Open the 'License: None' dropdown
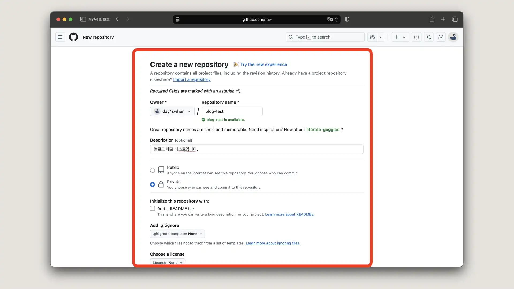Viewport: 514px width, 289px height. click(x=168, y=262)
